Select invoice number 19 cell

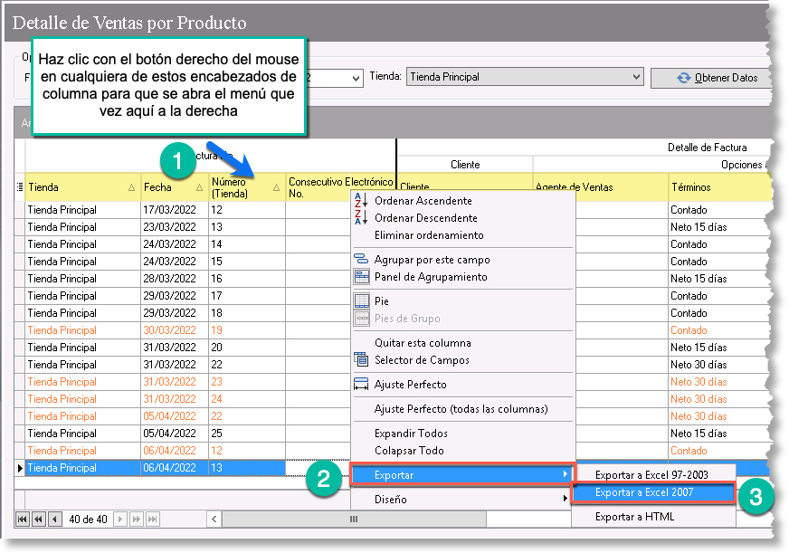[247, 330]
